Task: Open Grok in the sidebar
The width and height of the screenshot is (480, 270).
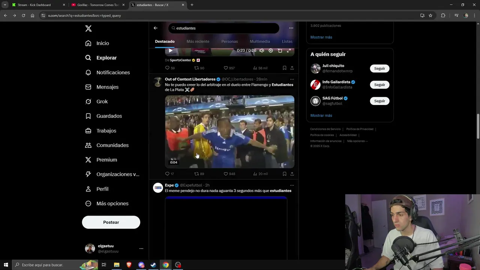Action: pos(96,102)
